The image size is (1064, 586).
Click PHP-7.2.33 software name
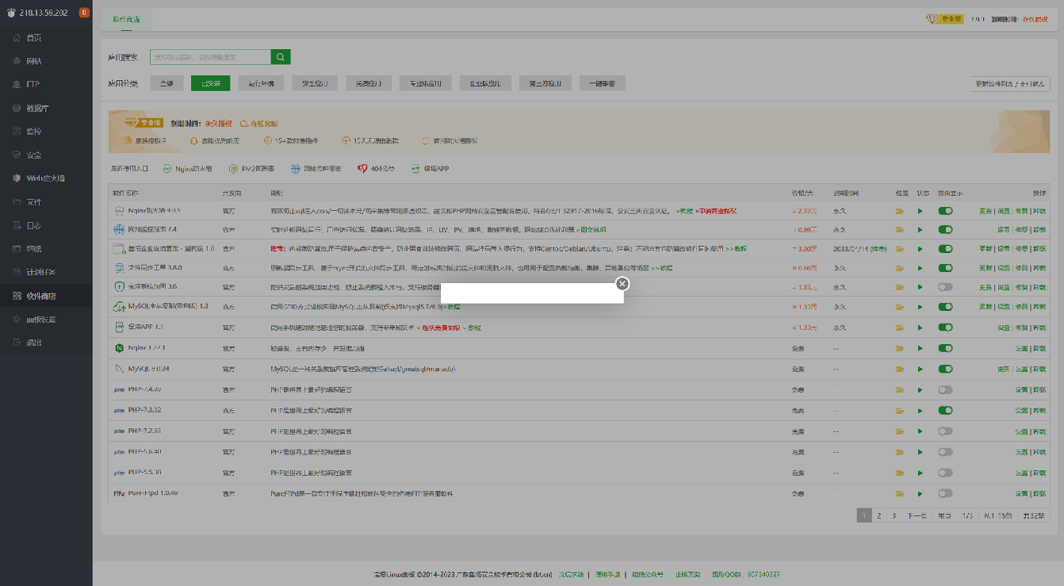144,431
